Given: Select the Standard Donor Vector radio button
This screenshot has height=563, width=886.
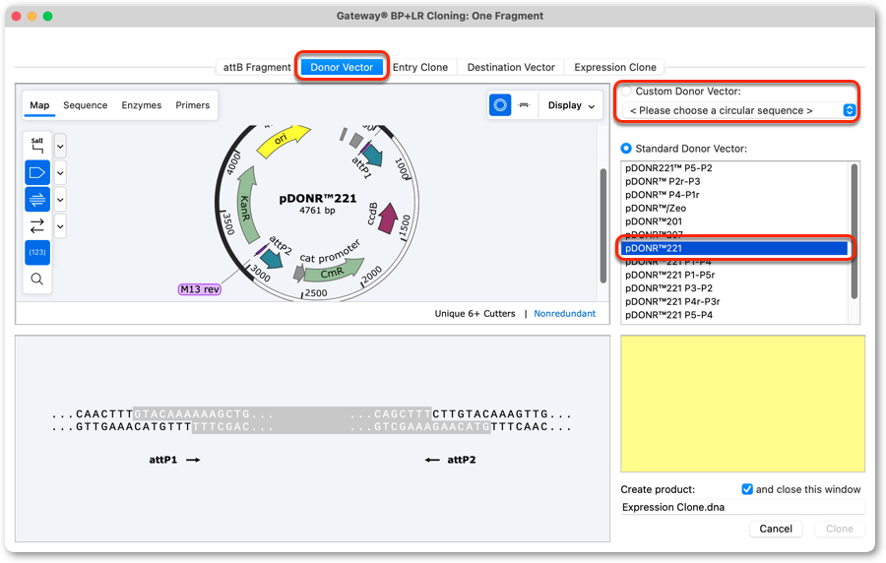Looking at the screenshot, I should (x=626, y=149).
